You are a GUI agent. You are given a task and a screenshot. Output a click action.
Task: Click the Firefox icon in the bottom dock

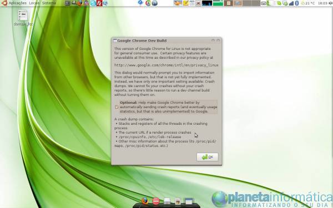(145, 200)
